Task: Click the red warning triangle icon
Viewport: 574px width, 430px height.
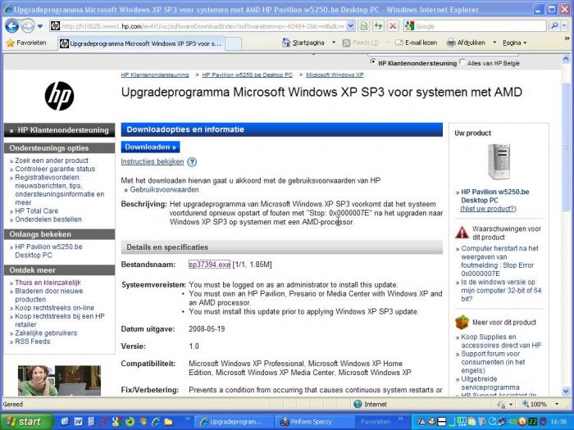Action: coord(462,232)
